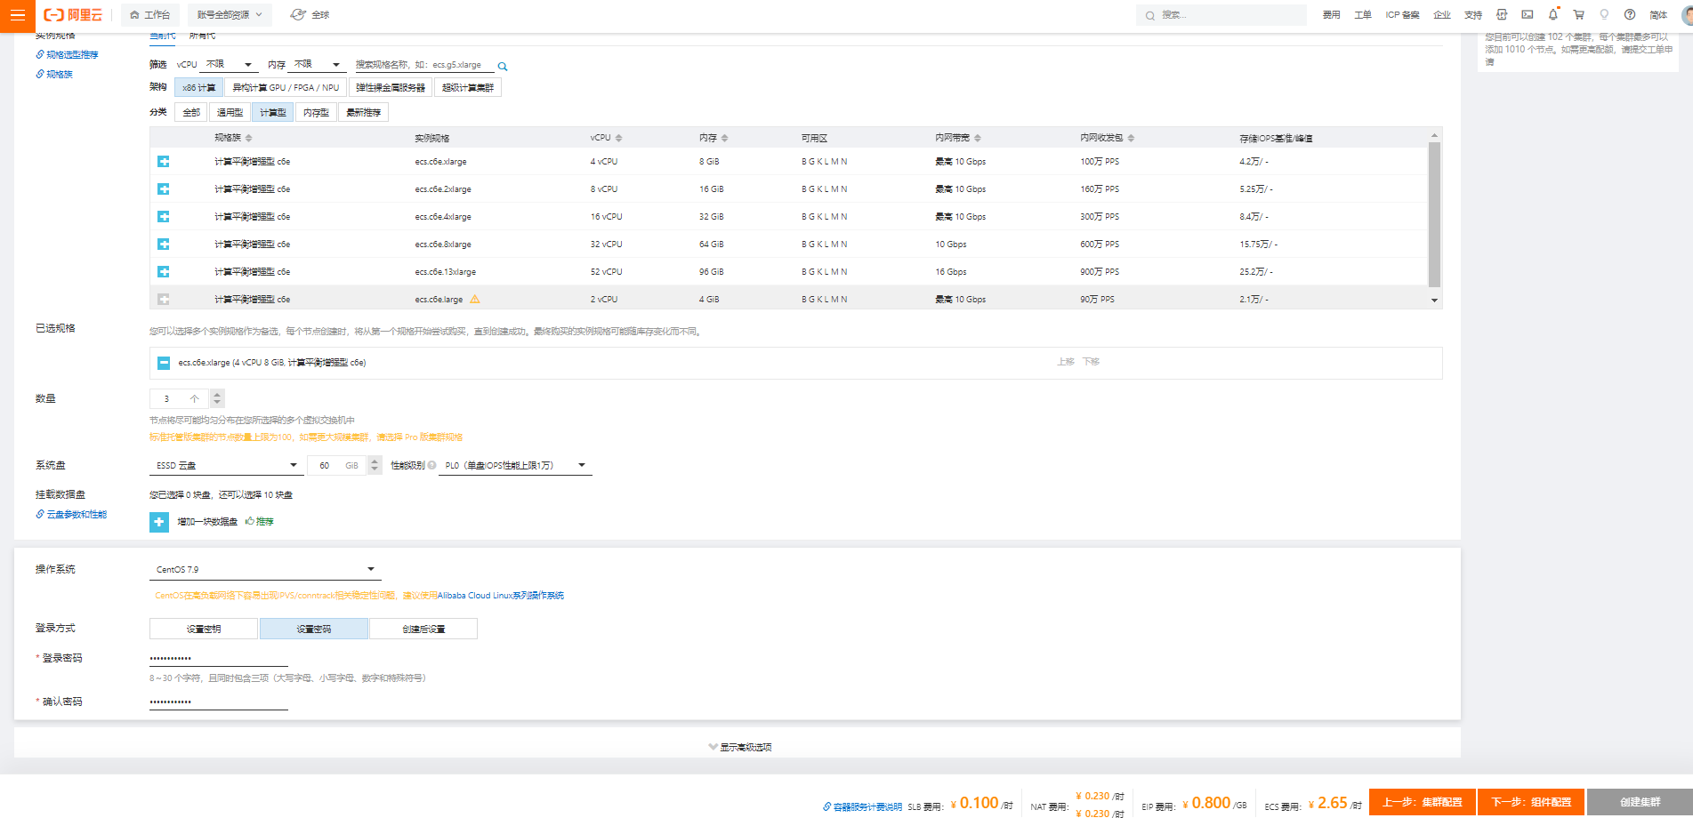
Task: Add ecs.c6e.4xlarge with its plus icon
Action: coord(164,217)
